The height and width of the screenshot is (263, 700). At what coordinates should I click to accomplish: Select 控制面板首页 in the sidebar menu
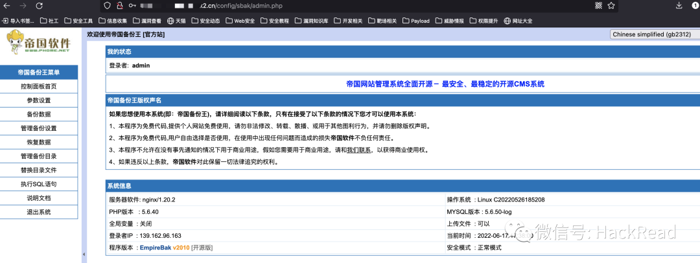click(39, 87)
